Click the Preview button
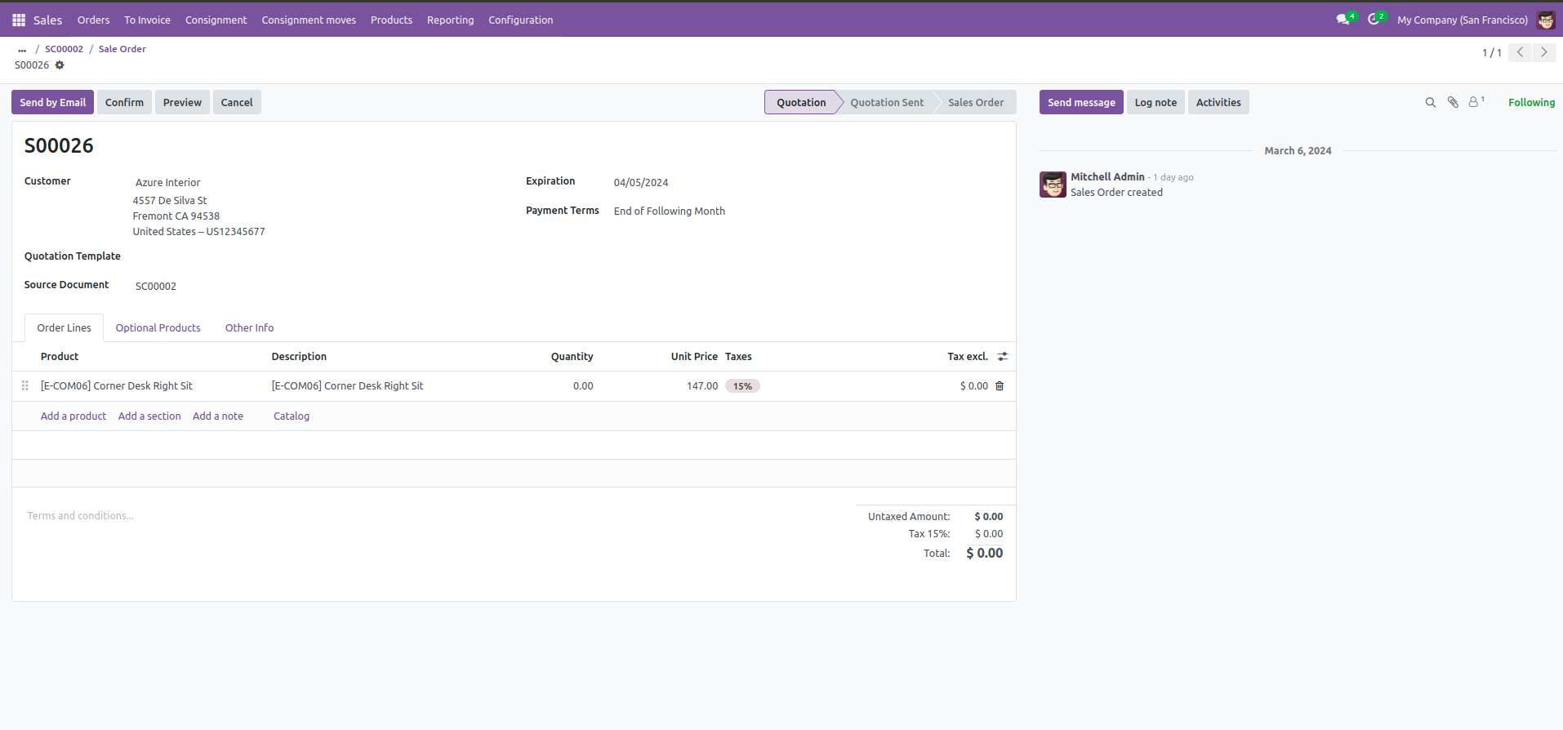Viewport: 1563px width, 730px height. click(182, 103)
